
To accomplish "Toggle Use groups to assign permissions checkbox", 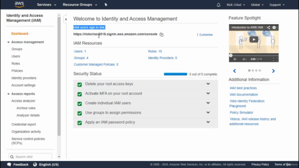I will [x=79, y=113].
